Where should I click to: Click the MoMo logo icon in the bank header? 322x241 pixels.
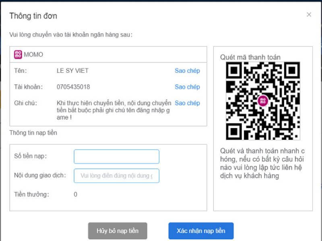(x=18, y=55)
